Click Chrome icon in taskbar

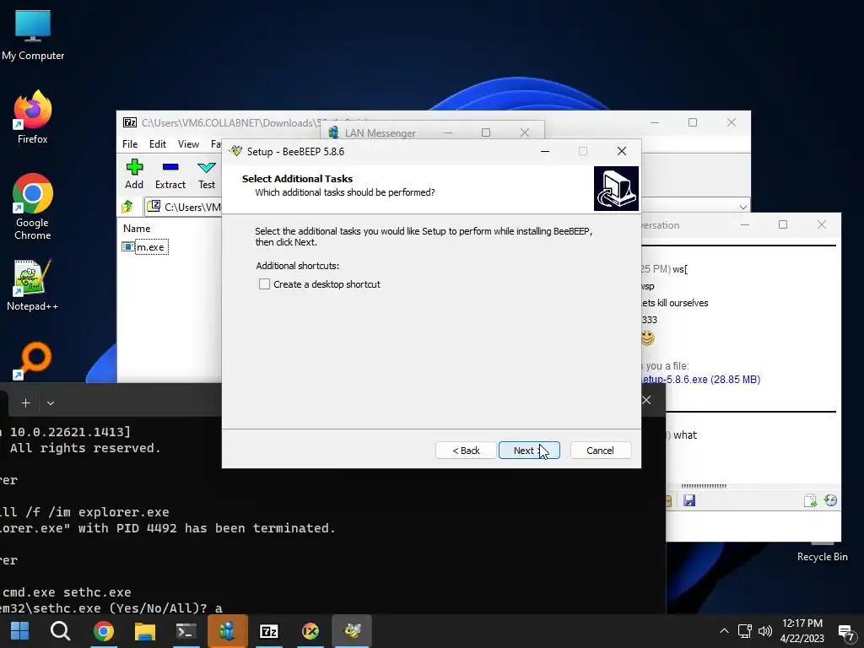pos(104,631)
